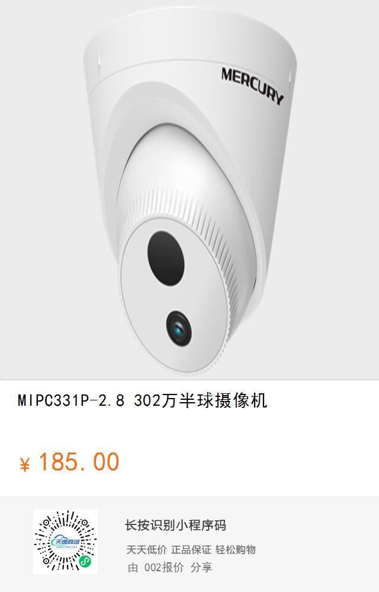Click the 302万半球摄像机 product description
The height and width of the screenshot is (592, 379).
pos(200,400)
